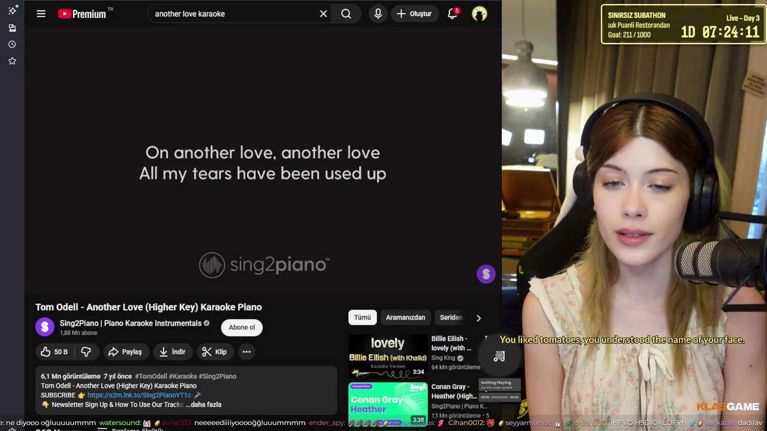Click the subathon countdown timer

tap(720, 32)
